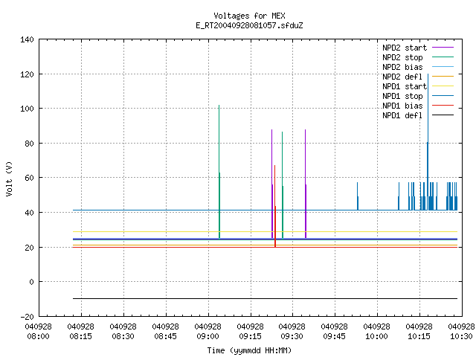This screenshot has width=476, height=357.
Task: Click the chart title 'Voltages for MEX'
Action: pyautogui.click(x=249, y=16)
